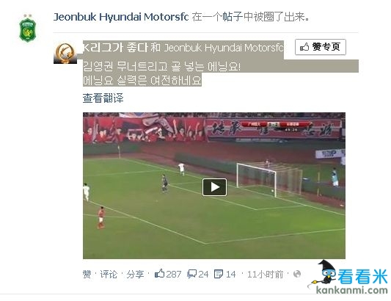
Task: Like the post via 赞 link
Action: pos(87,275)
